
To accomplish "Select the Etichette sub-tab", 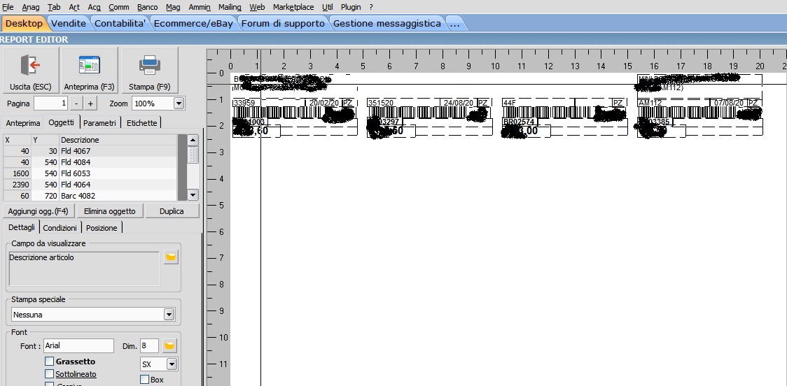I will coord(141,123).
